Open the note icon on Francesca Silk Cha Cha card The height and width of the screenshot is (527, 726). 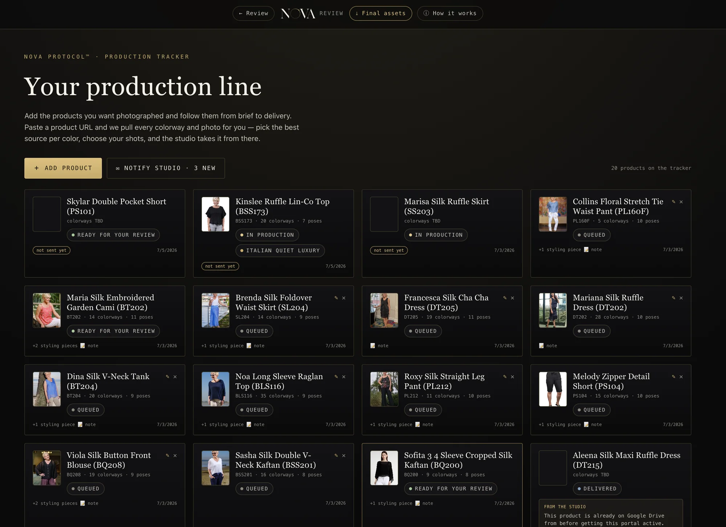coord(373,346)
